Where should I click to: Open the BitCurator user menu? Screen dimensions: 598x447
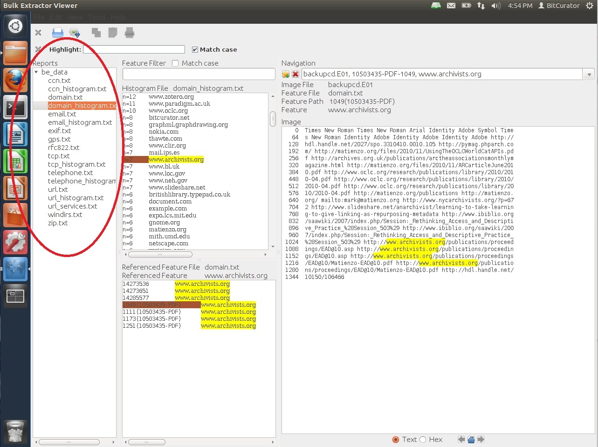tap(559, 6)
